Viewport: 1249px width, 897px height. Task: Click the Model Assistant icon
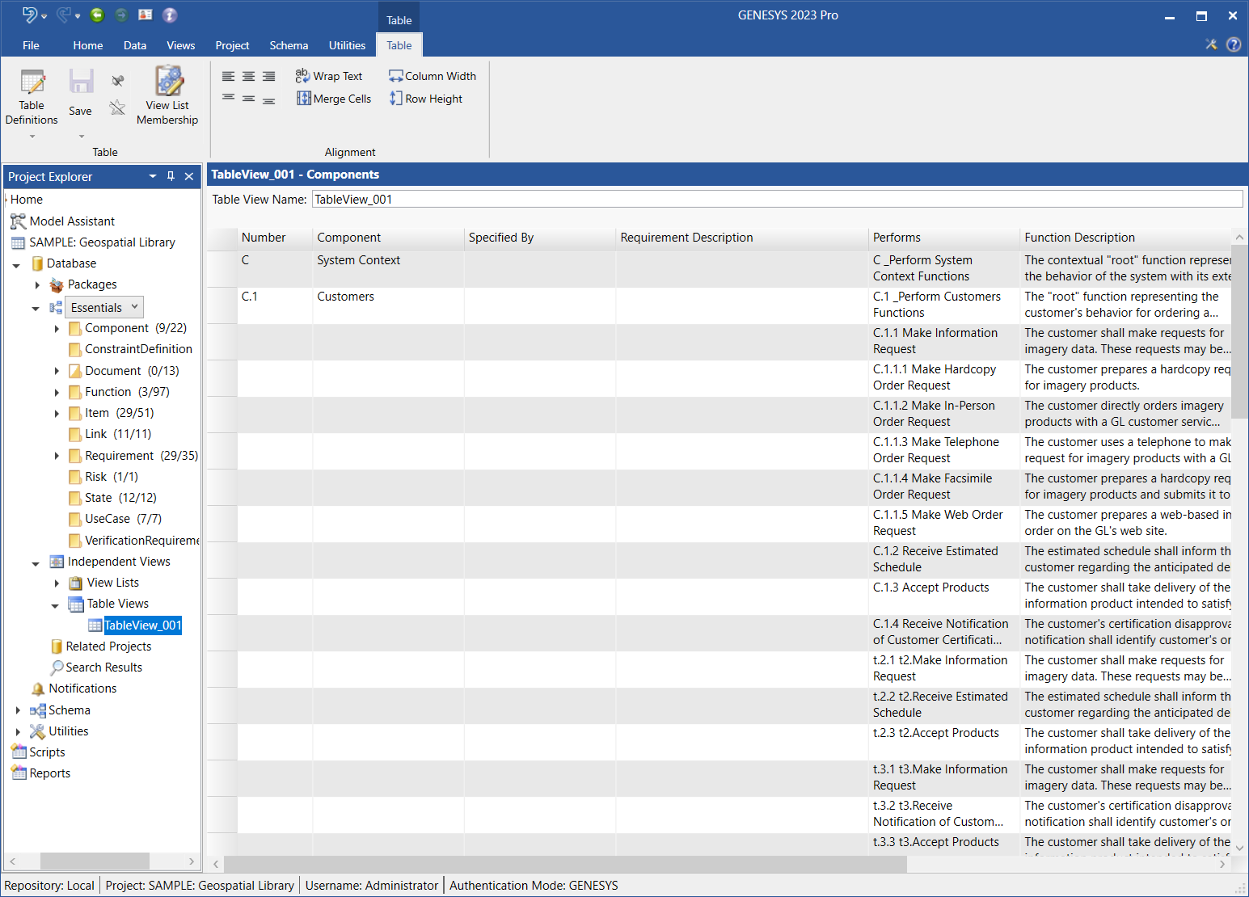pyautogui.click(x=18, y=221)
